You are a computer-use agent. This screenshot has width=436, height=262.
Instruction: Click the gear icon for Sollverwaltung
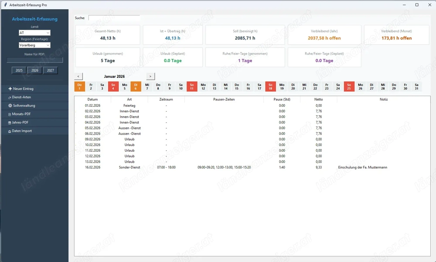pyautogui.click(x=10, y=105)
